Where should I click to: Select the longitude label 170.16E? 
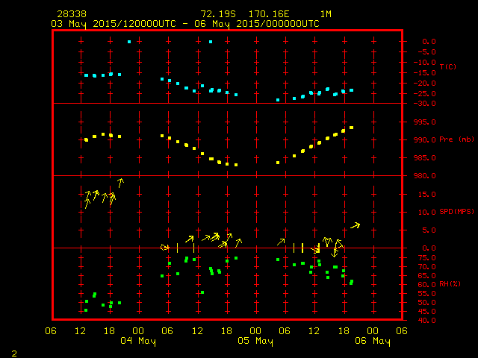tap(269, 14)
